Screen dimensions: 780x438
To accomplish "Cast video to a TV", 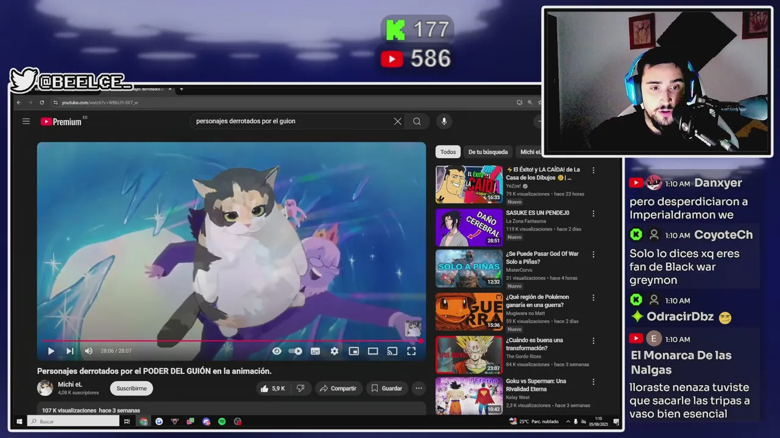I will pyautogui.click(x=392, y=351).
